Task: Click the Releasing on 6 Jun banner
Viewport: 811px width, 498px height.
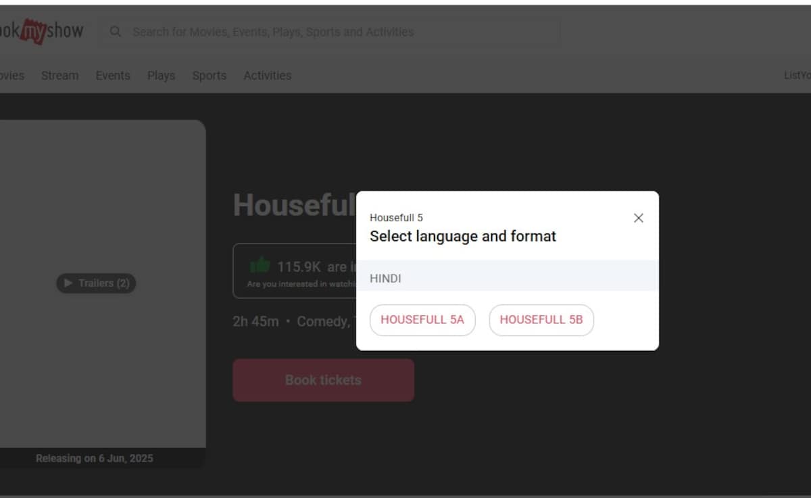Action: tap(95, 458)
